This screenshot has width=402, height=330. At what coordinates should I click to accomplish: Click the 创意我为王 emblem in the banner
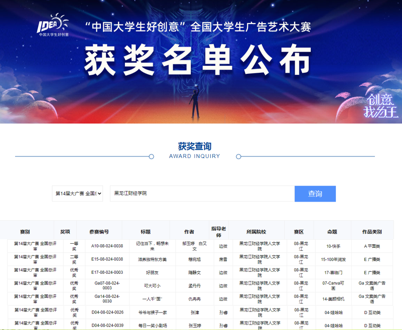tap(381, 106)
